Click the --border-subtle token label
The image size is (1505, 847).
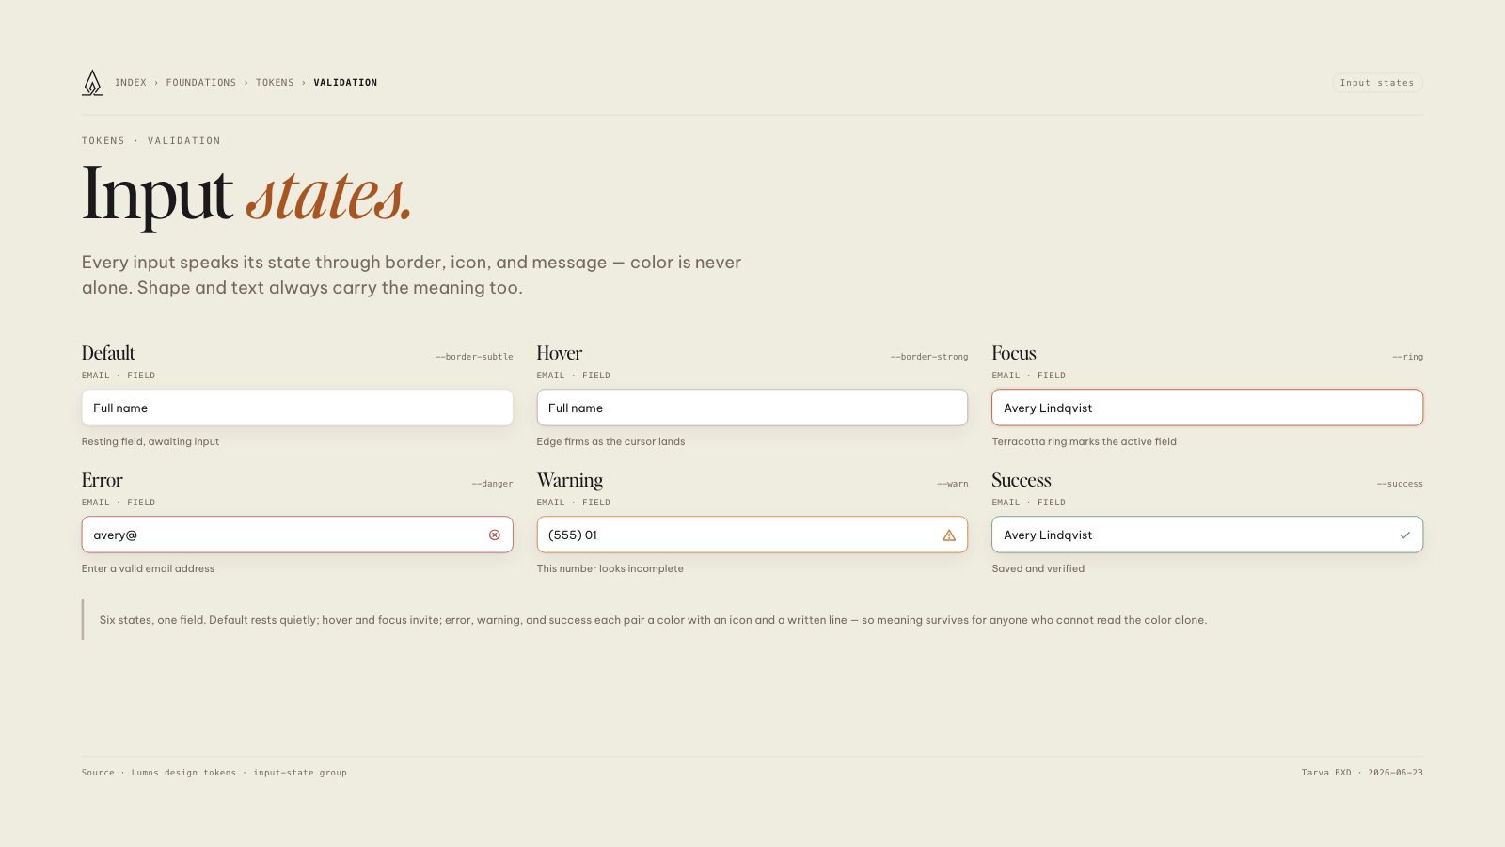point(474,357)
